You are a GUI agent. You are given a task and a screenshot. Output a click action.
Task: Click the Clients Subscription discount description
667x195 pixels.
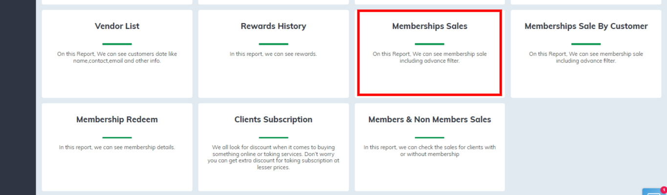click(x=273, y=157)
